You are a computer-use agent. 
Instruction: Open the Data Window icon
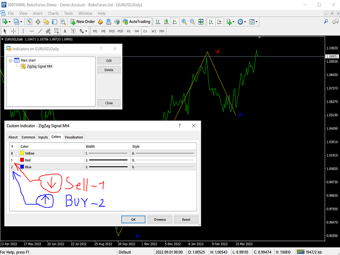(x=38, y=22)
